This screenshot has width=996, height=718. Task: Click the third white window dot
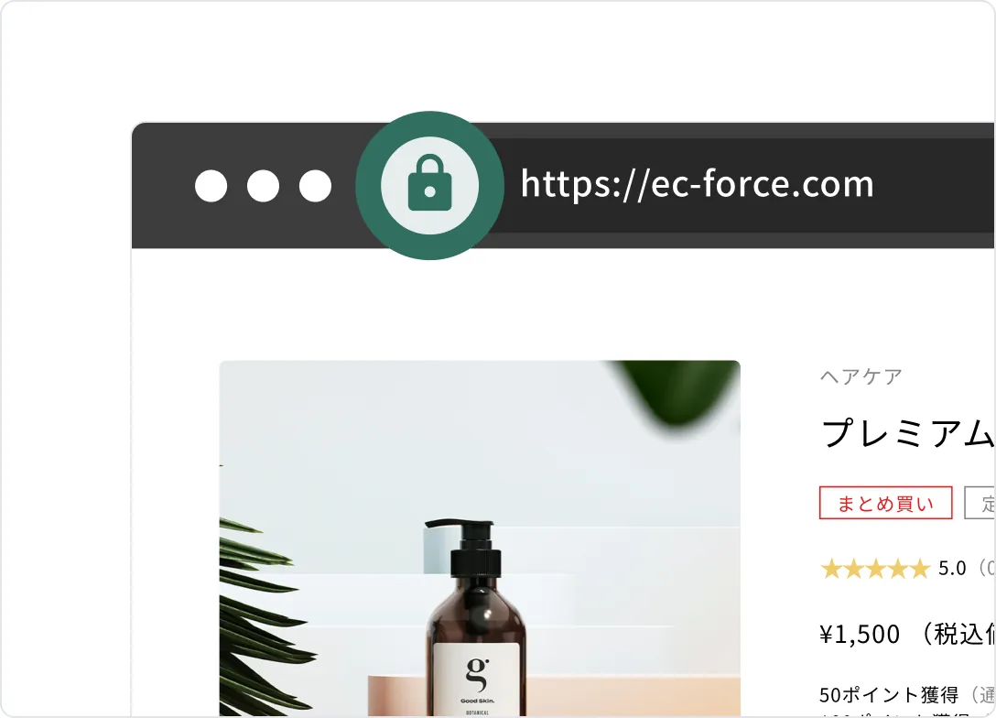pos(315,186)
